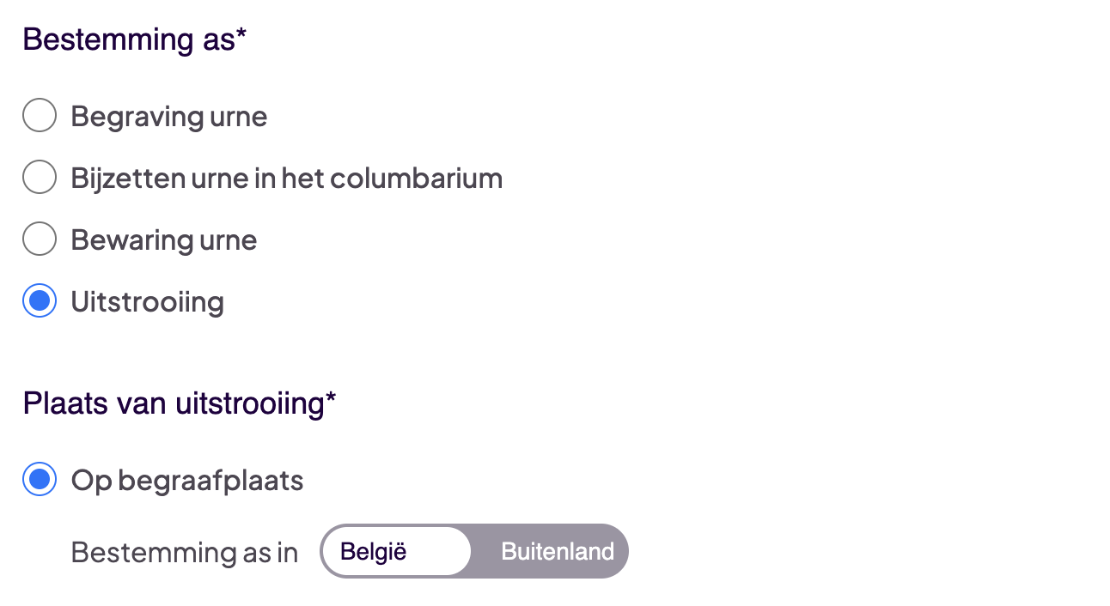
Task: Click the 'Op begraafplaats' label text
Action: tap(186, 480)
